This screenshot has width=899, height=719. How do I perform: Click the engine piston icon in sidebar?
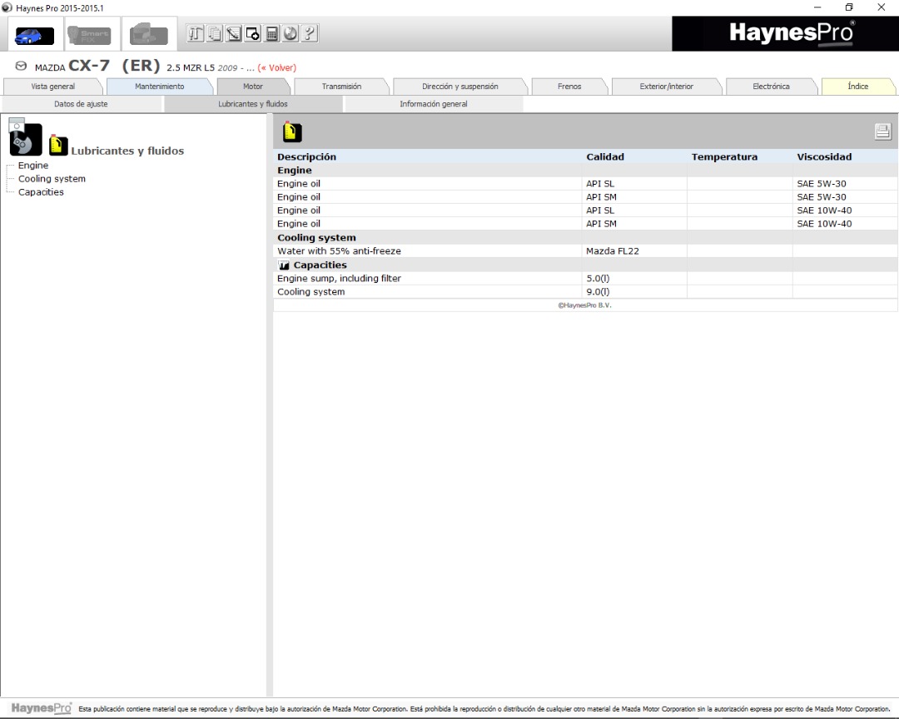pyautogui.click(x=25, y=139)
